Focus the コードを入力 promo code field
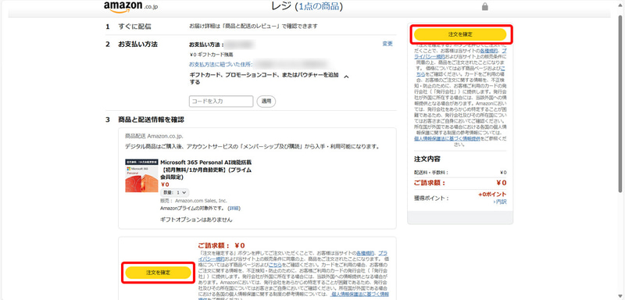 221,102
